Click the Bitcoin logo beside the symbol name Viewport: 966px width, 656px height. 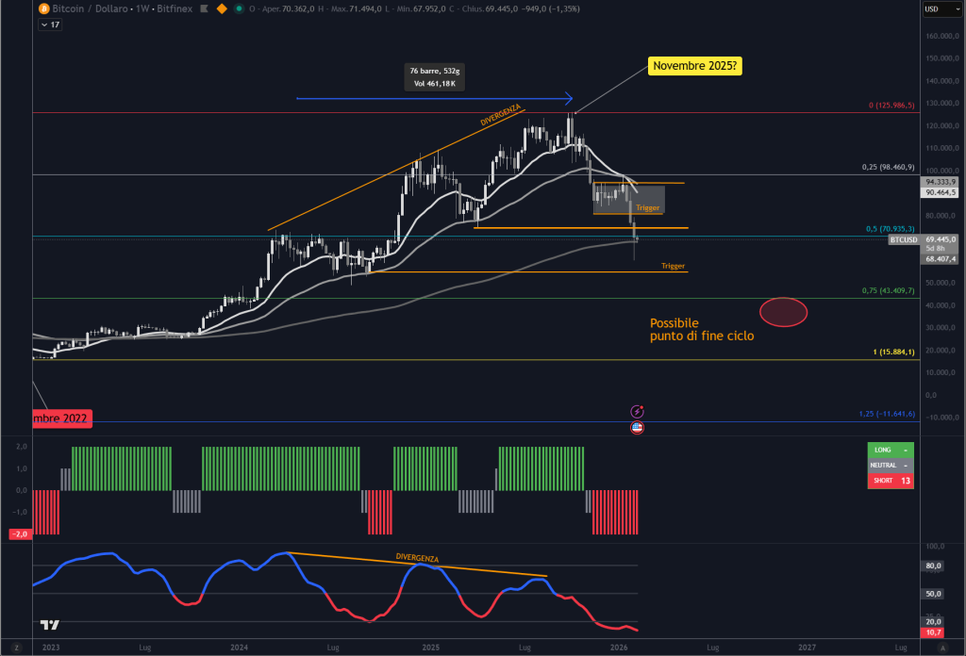42,8
